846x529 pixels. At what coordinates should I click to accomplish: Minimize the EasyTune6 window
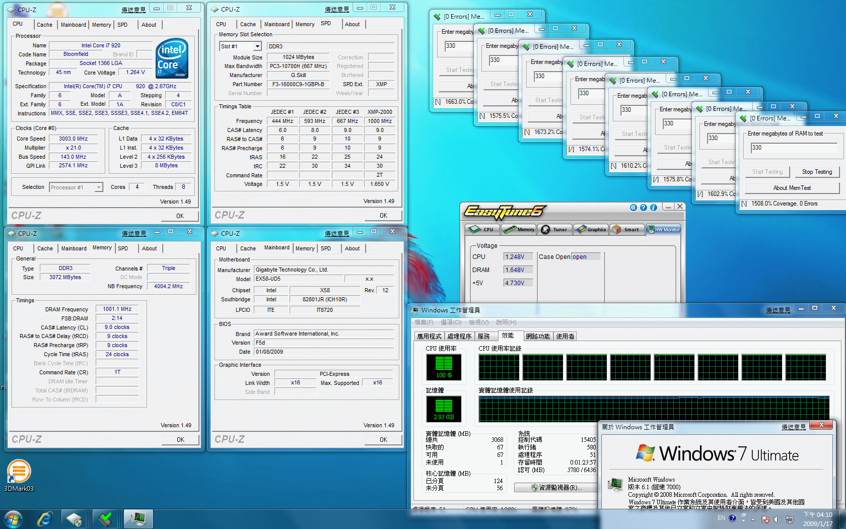[x=668, y=207]
